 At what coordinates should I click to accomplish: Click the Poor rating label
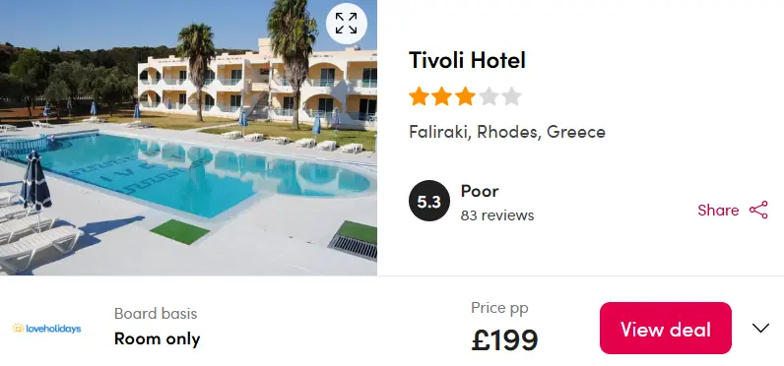[x=480, y=191]
